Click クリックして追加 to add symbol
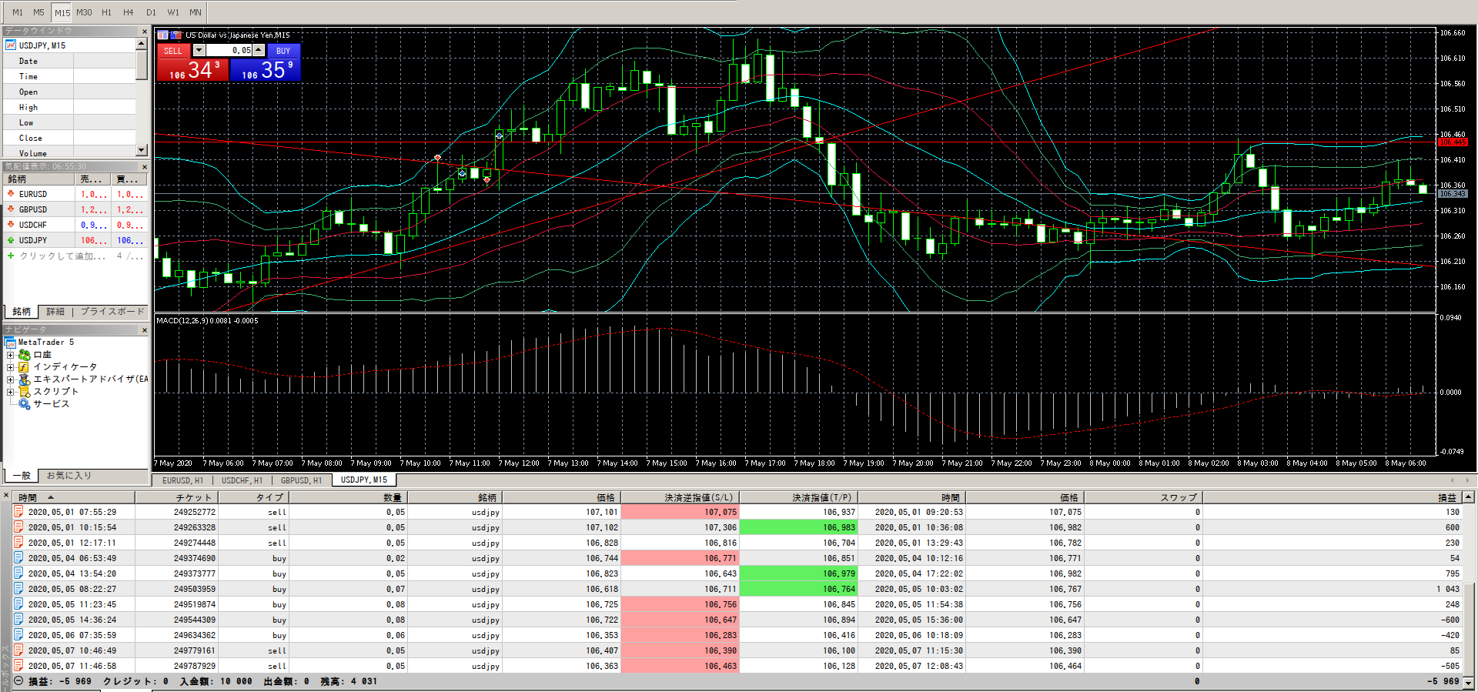This screenshot has height=692, width=1478. [63, 256]
